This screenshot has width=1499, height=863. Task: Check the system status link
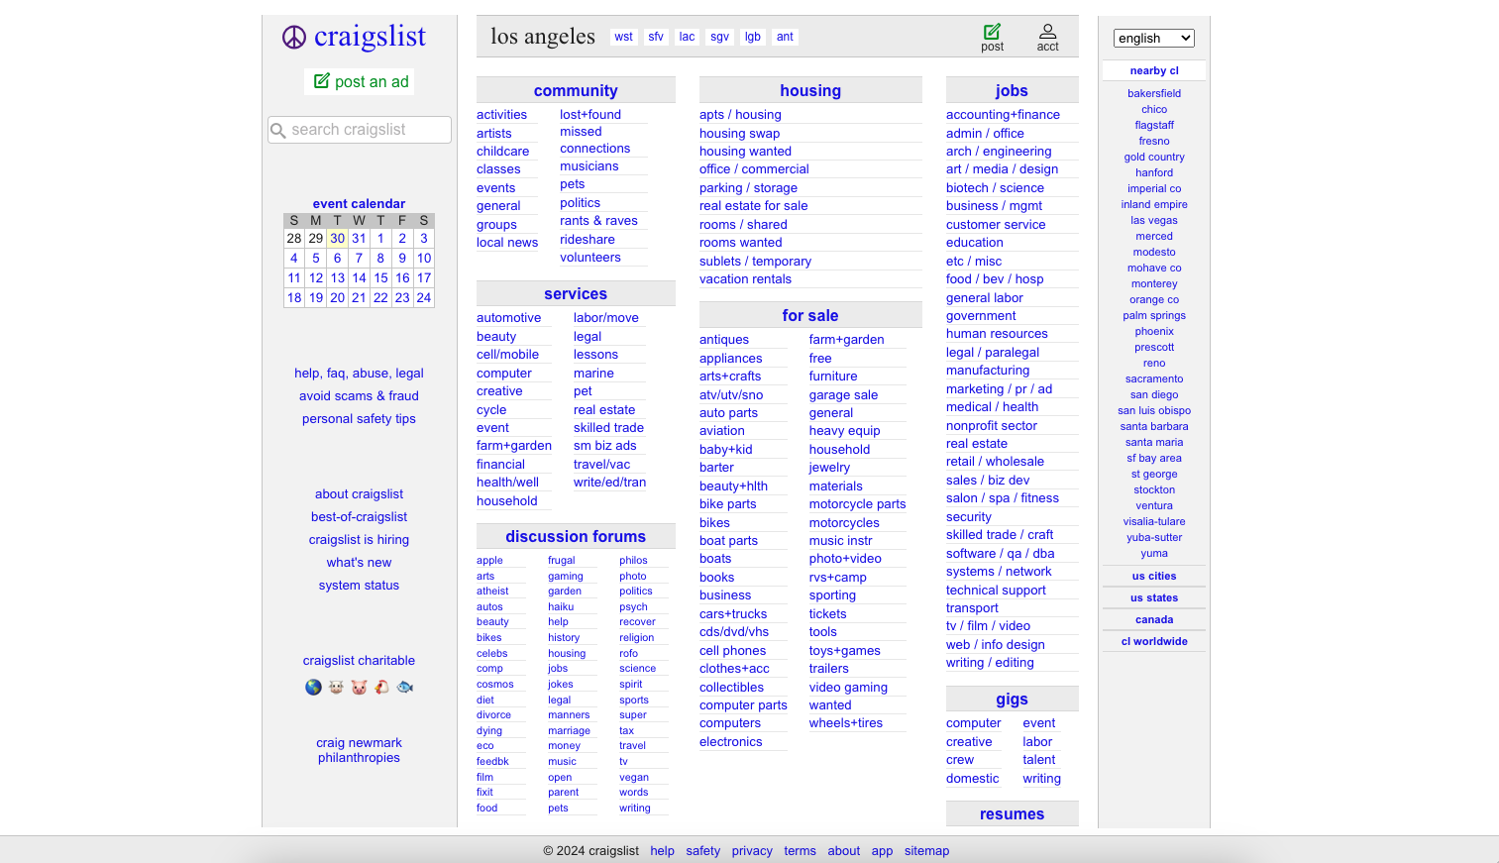click(x=359, y=586)
